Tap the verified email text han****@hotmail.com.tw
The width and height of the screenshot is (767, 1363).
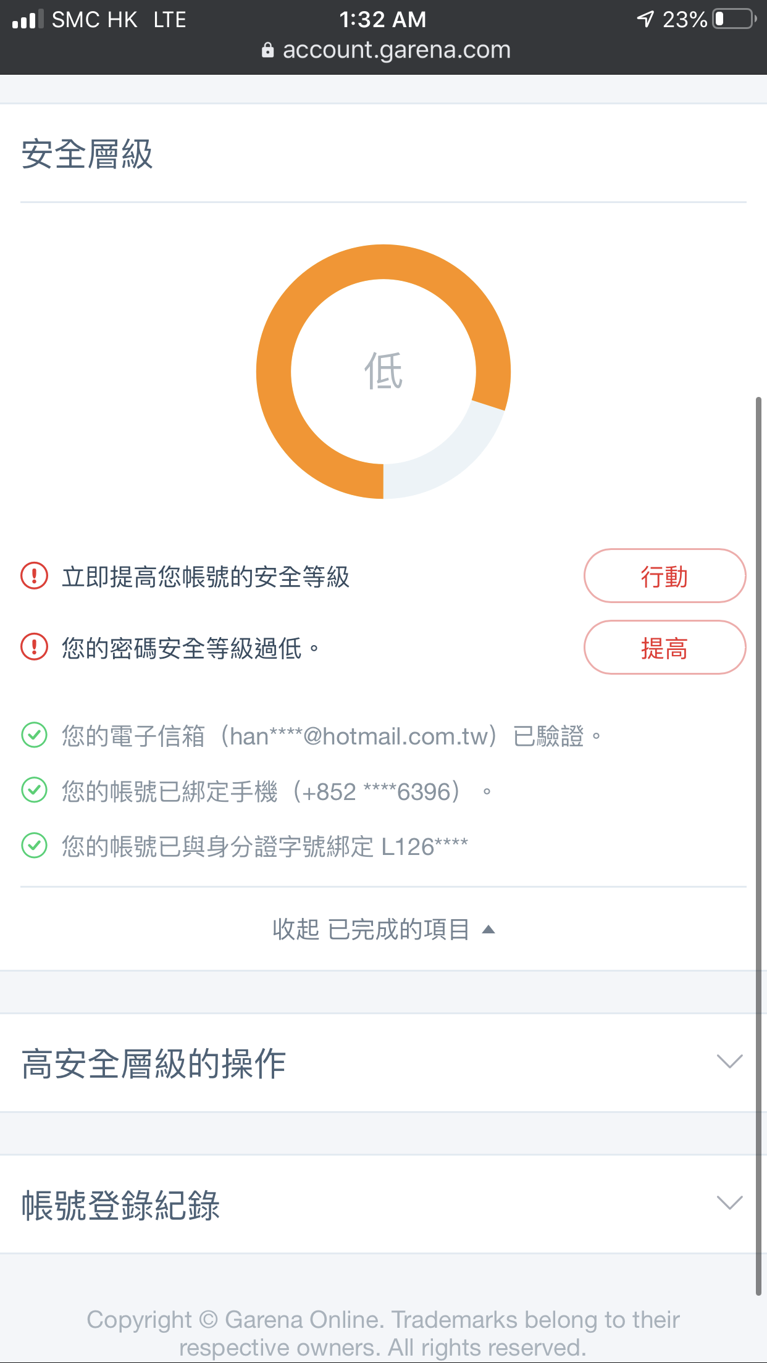(x=359, y=736)
